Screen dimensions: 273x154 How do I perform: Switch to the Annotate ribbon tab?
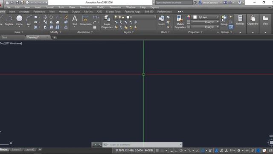pyautogui.click(x=24, y=12)
